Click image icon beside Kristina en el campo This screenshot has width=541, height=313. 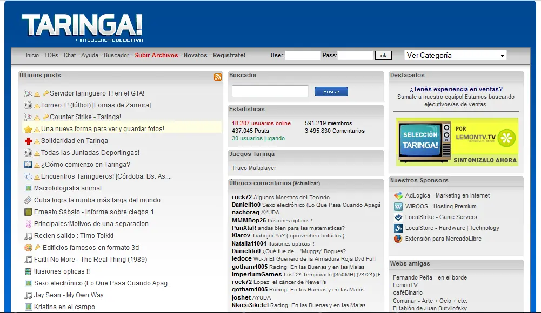point(29,307)
